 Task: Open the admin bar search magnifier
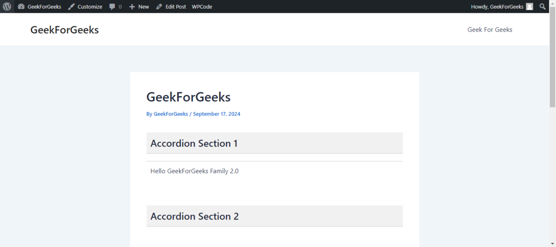542,6
